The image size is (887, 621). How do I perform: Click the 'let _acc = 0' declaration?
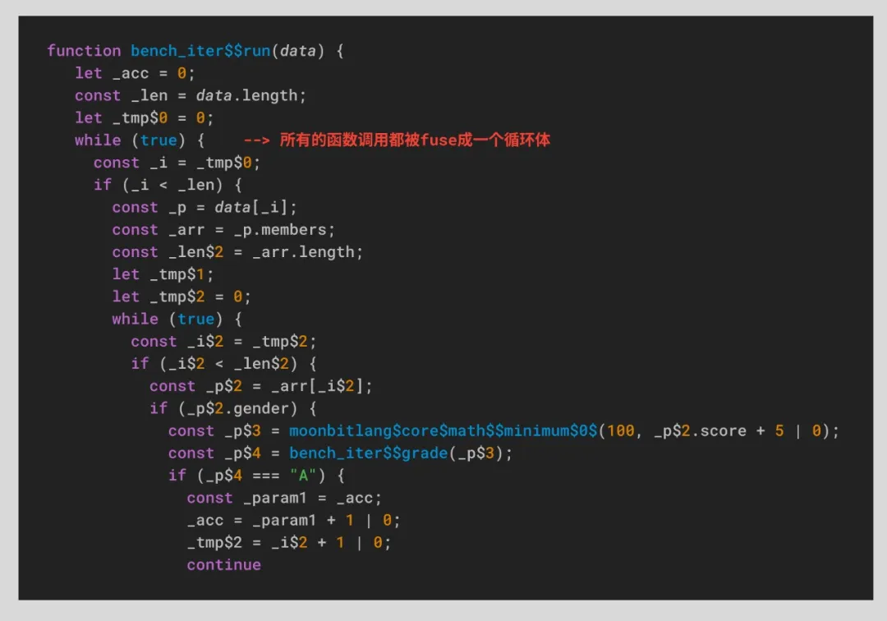click(135, 73)
